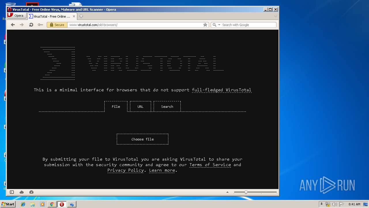Minimize the Opera window
Viewport: 369px width, 208px height.
(265, 9)
